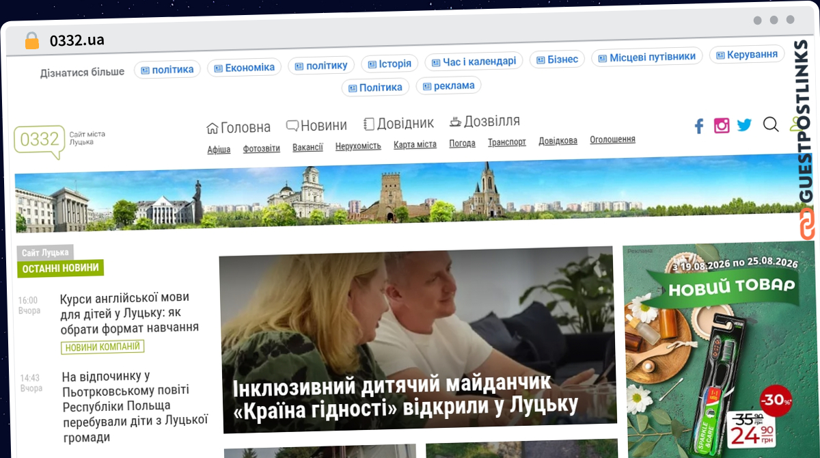Open the Новини menu
The image size is (820, 458).
coord(316,126)
